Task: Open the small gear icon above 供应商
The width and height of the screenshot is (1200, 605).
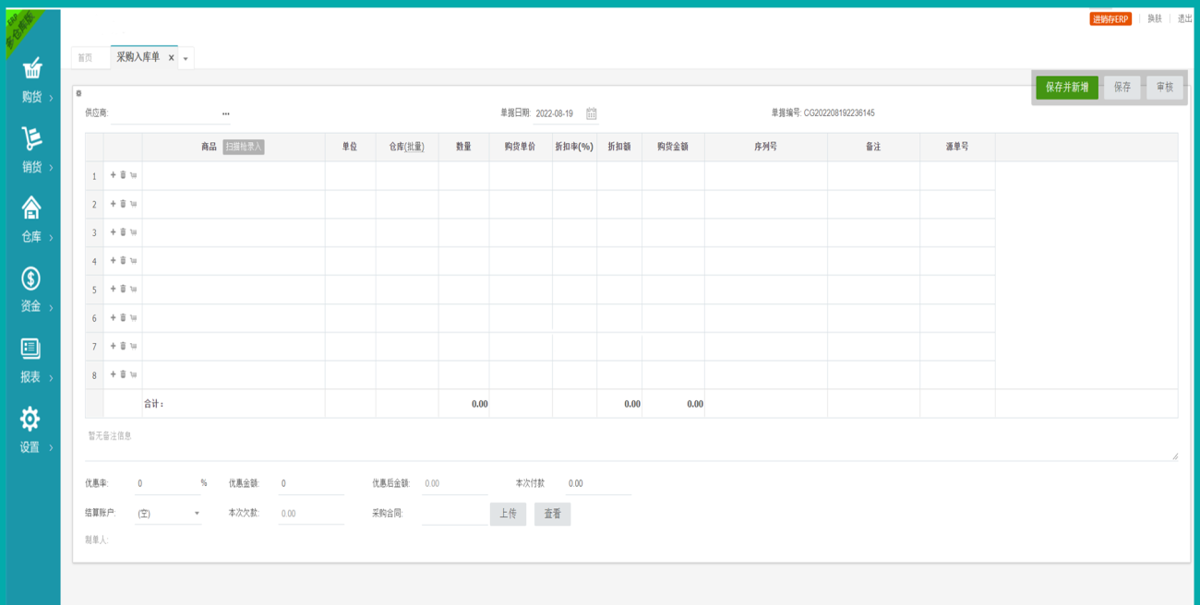Action: click(78, 93)
